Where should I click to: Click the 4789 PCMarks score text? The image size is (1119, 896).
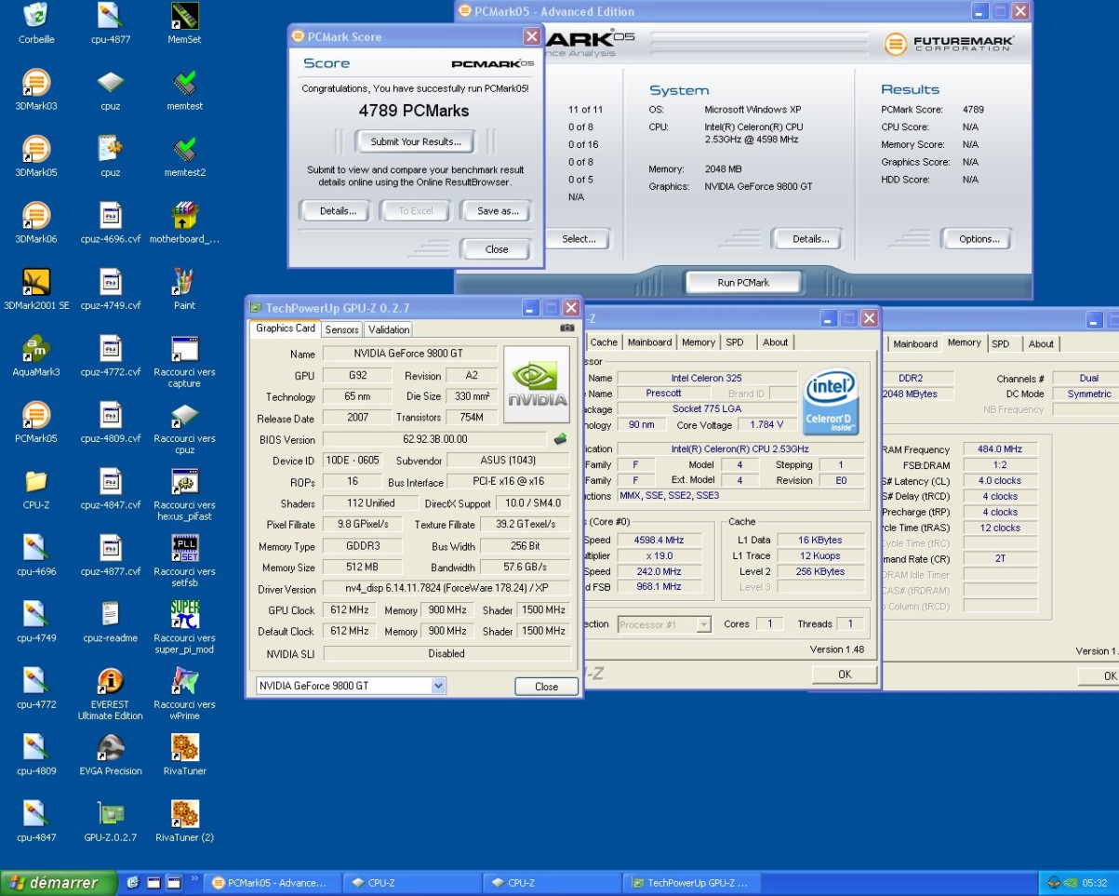pyautogui.click(x=414, y=111)
